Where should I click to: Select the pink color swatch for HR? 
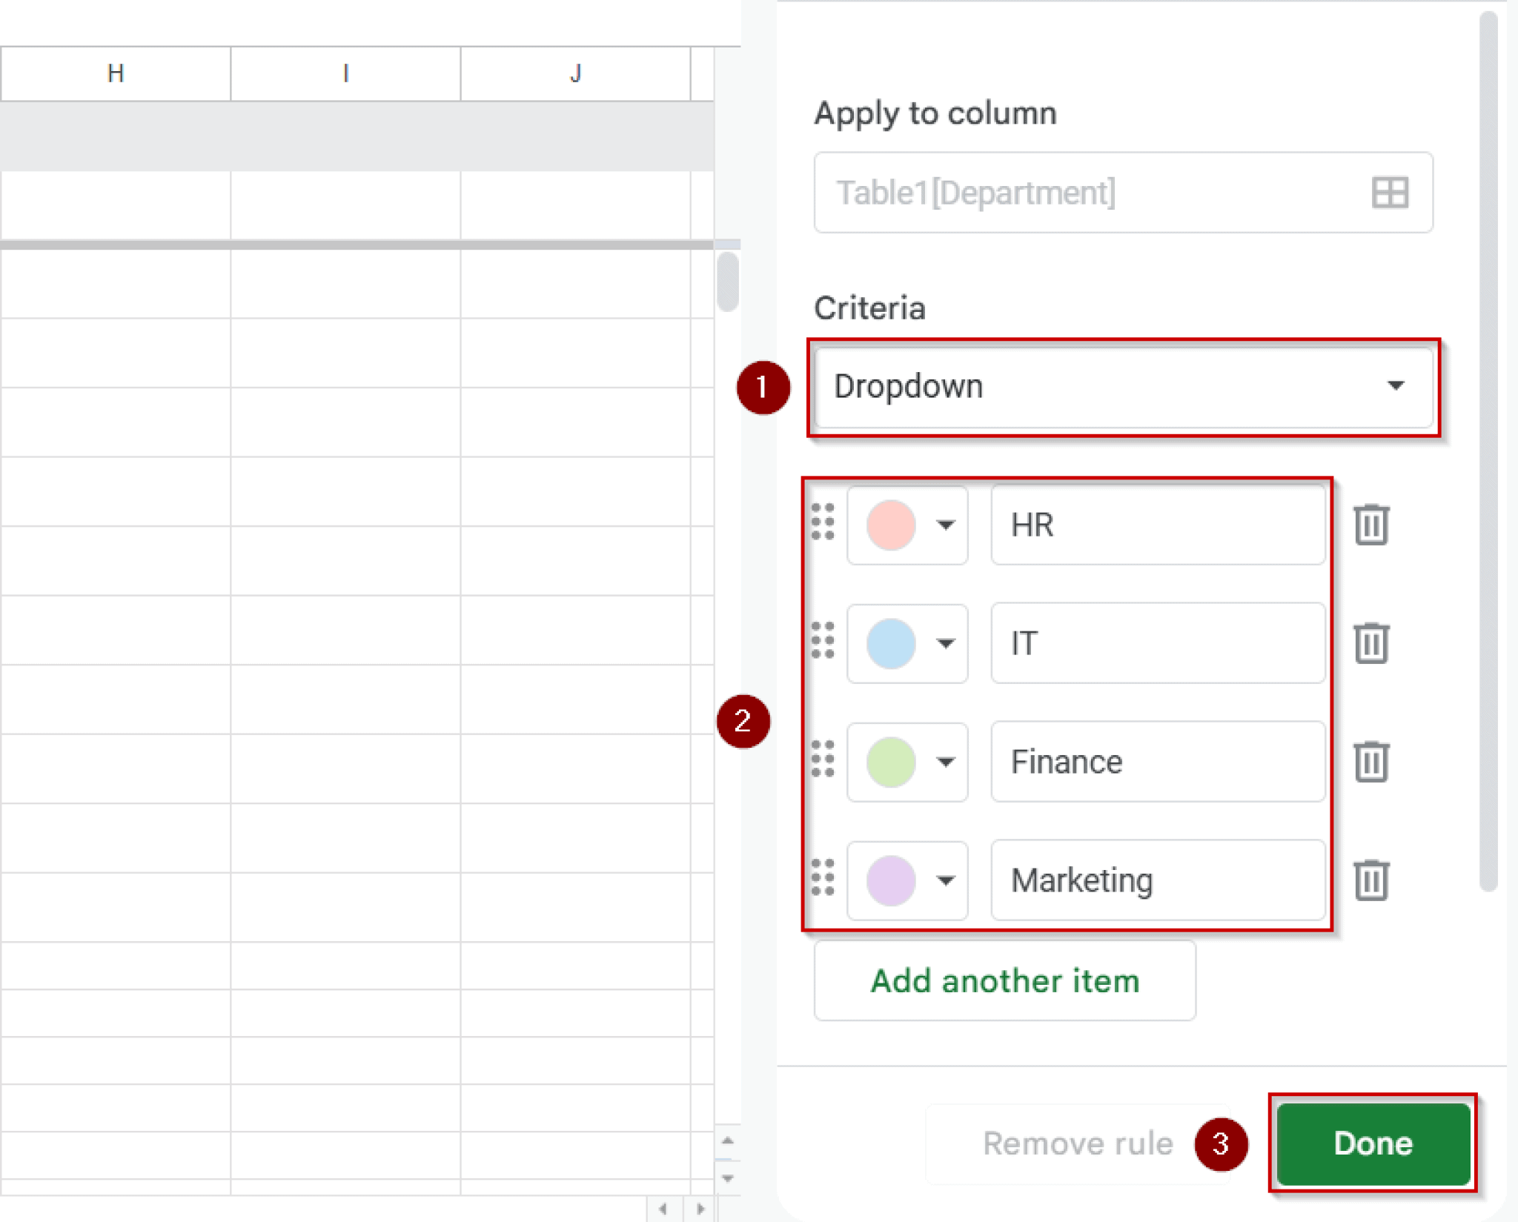tap(892, 526)
